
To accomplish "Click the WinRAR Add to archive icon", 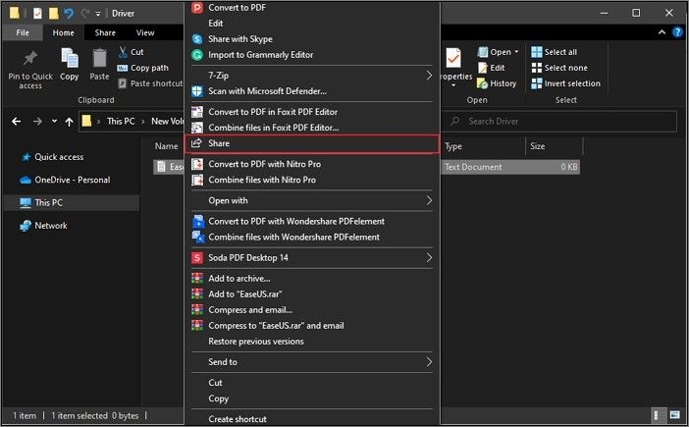I will [x=197, y=279].
